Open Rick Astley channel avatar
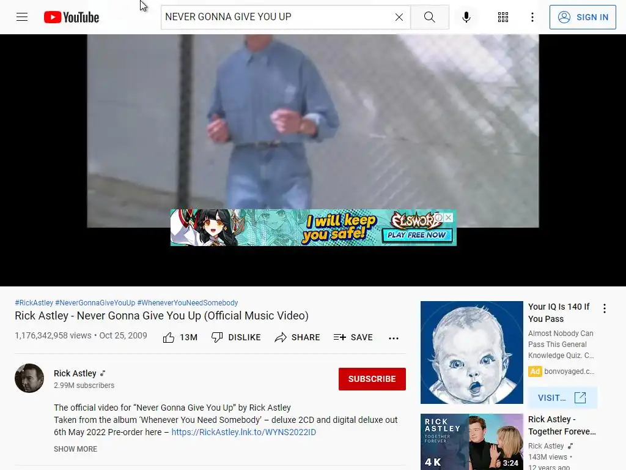626x470 pixels. tap(29, 378)
